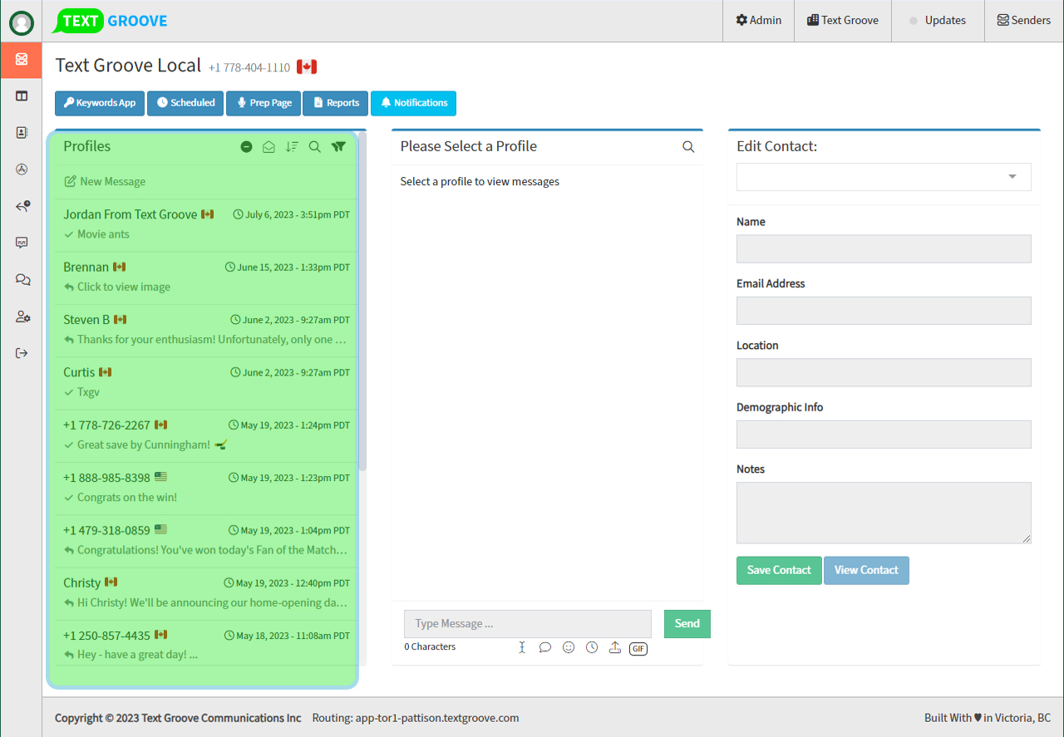Select the +1 479-318-0859 profile
This screenshot has width=1064, height=737.
(x=206, y=541)
